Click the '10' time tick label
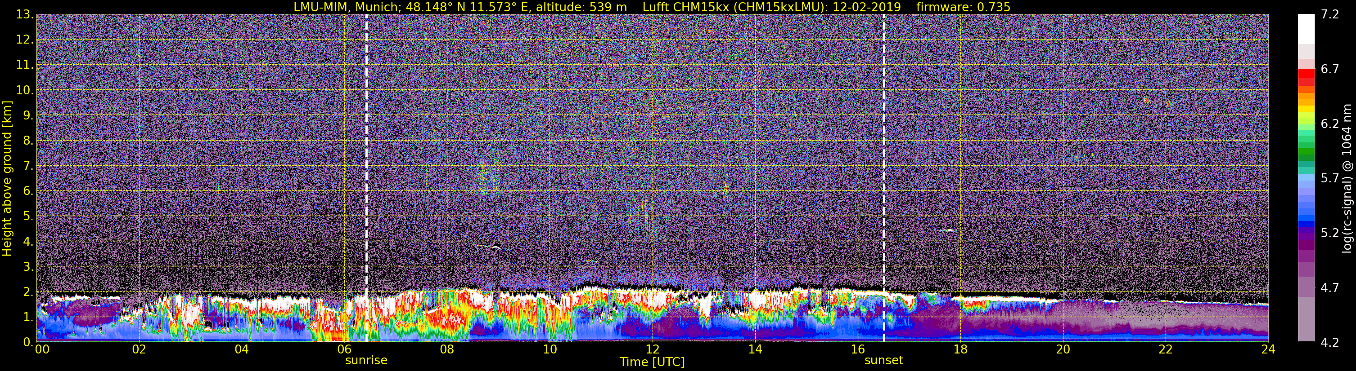 coord(550,349)
